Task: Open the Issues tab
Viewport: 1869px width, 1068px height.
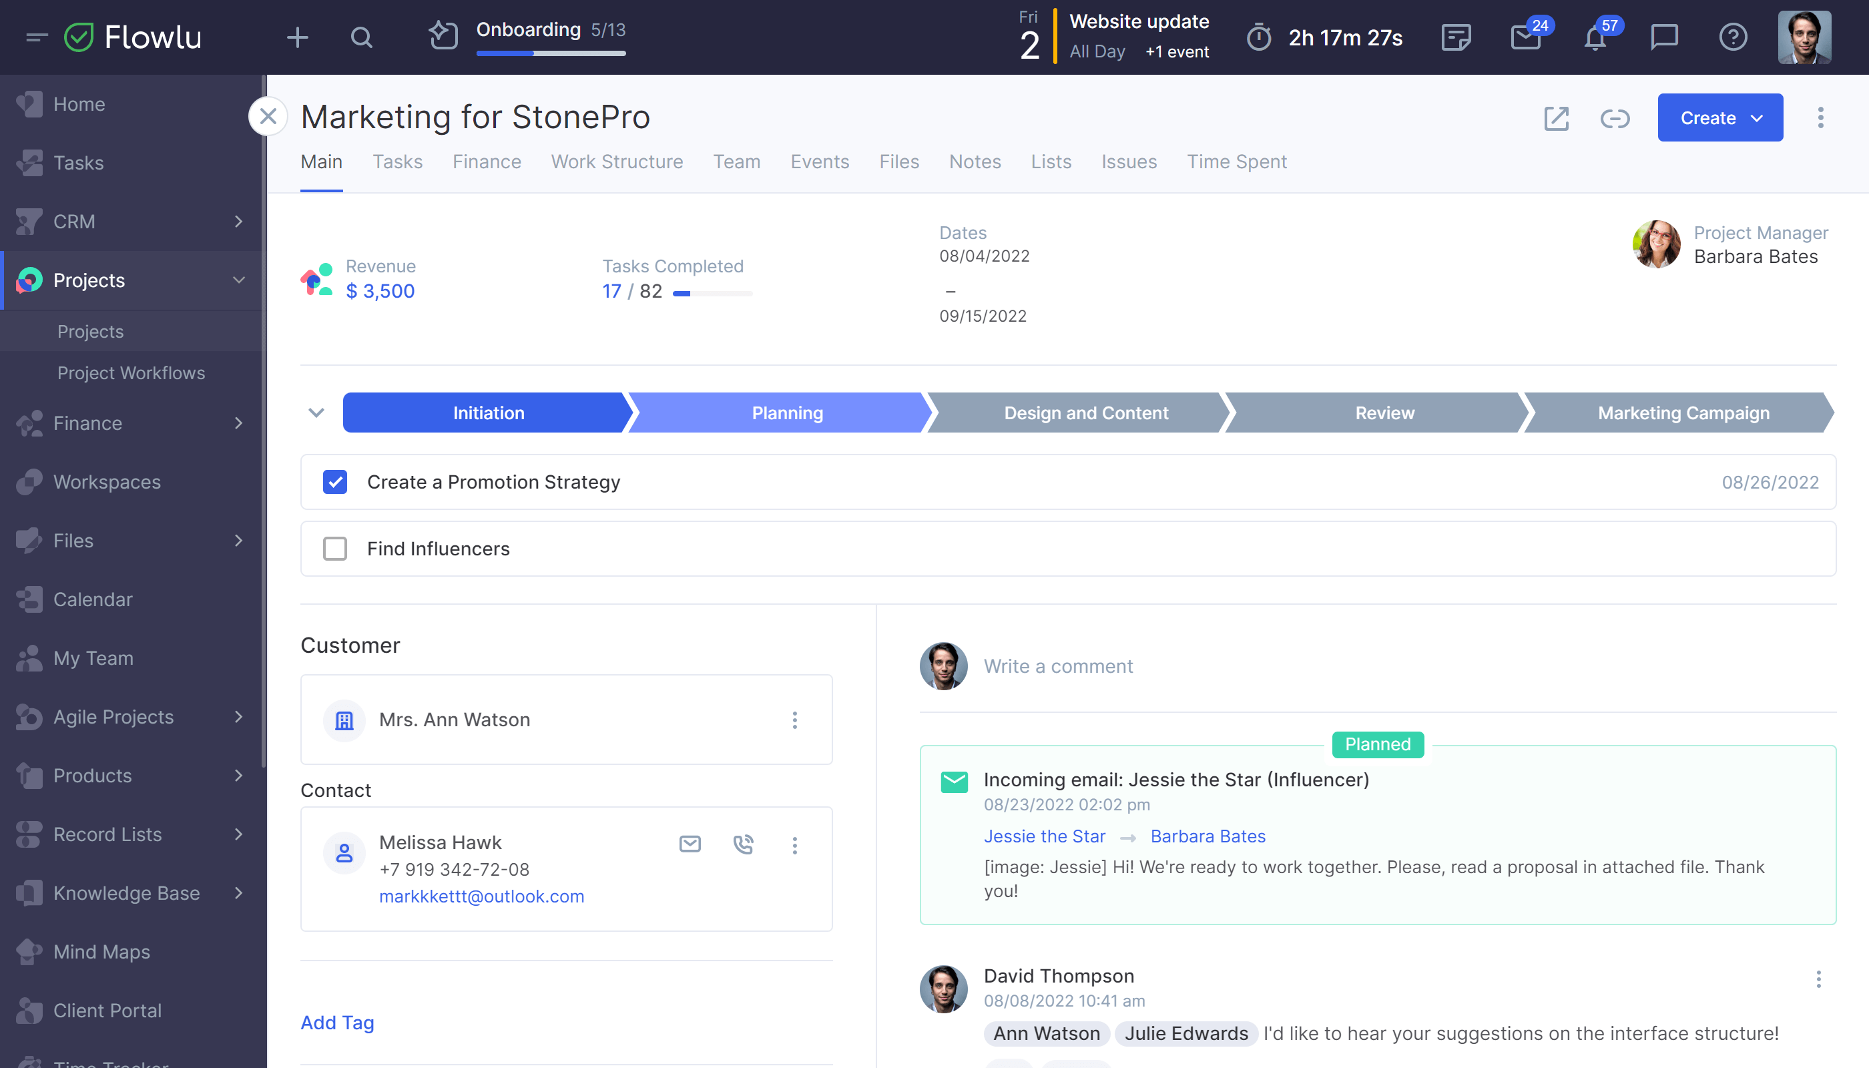Action: [x=1129, y=162]
